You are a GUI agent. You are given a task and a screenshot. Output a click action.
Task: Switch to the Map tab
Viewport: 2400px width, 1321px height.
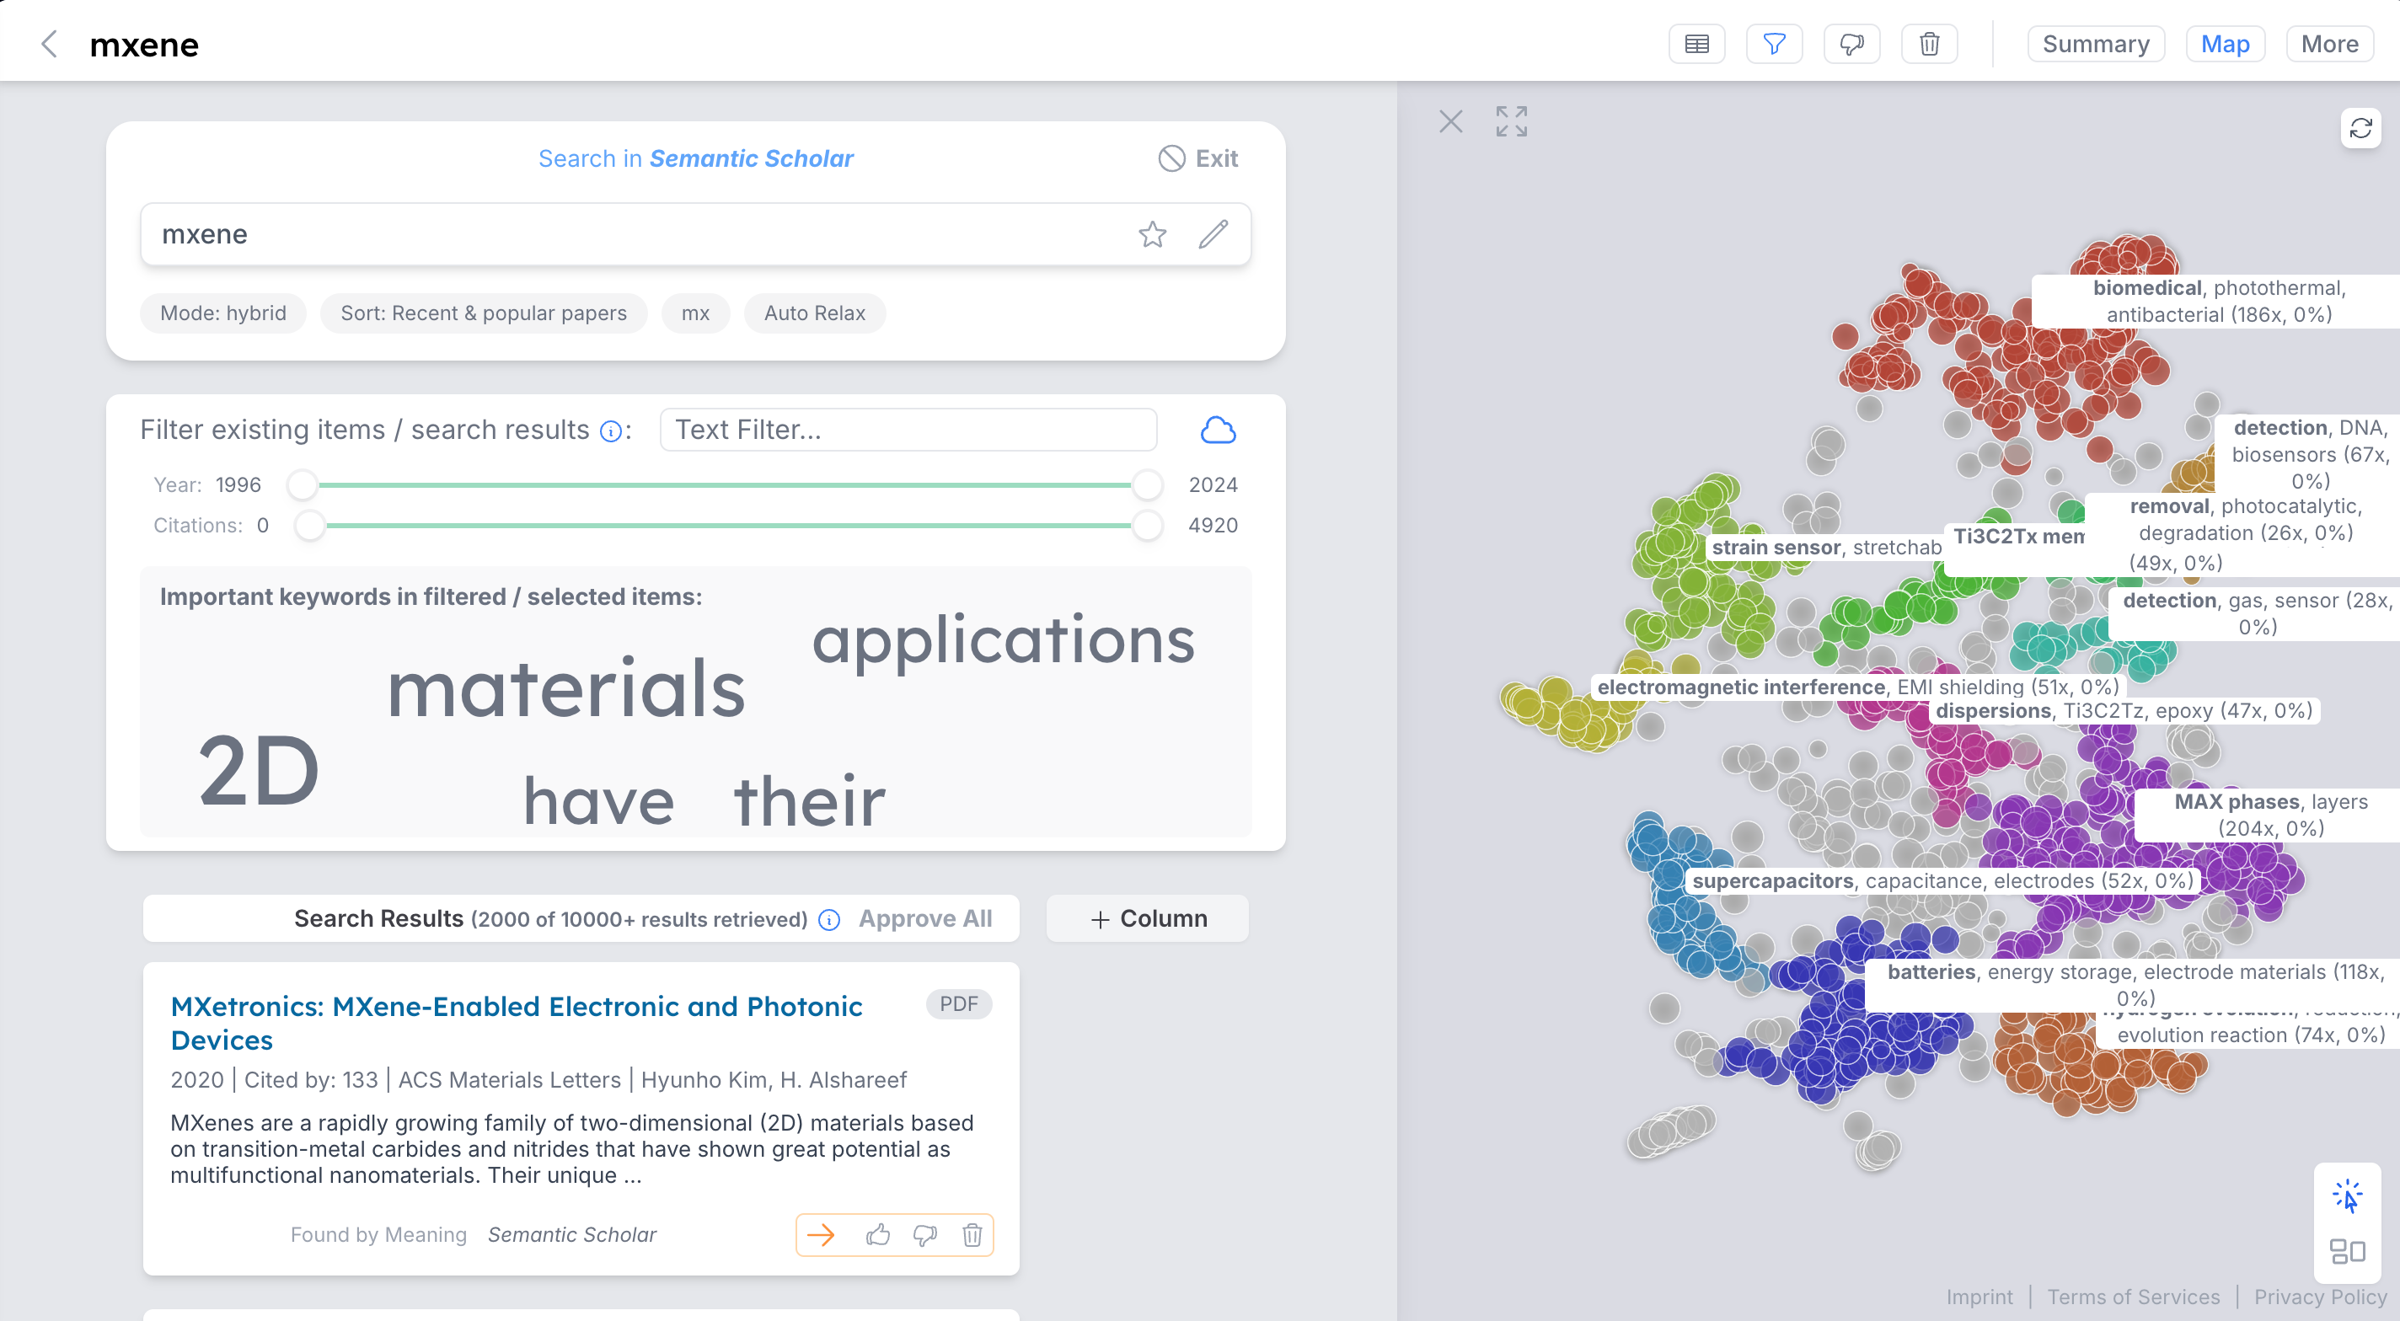[x=2225, y=44]
